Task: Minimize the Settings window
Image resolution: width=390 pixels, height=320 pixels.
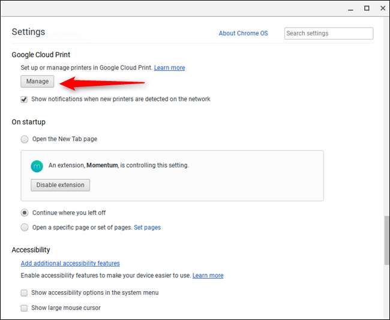Action: point(352,8)
